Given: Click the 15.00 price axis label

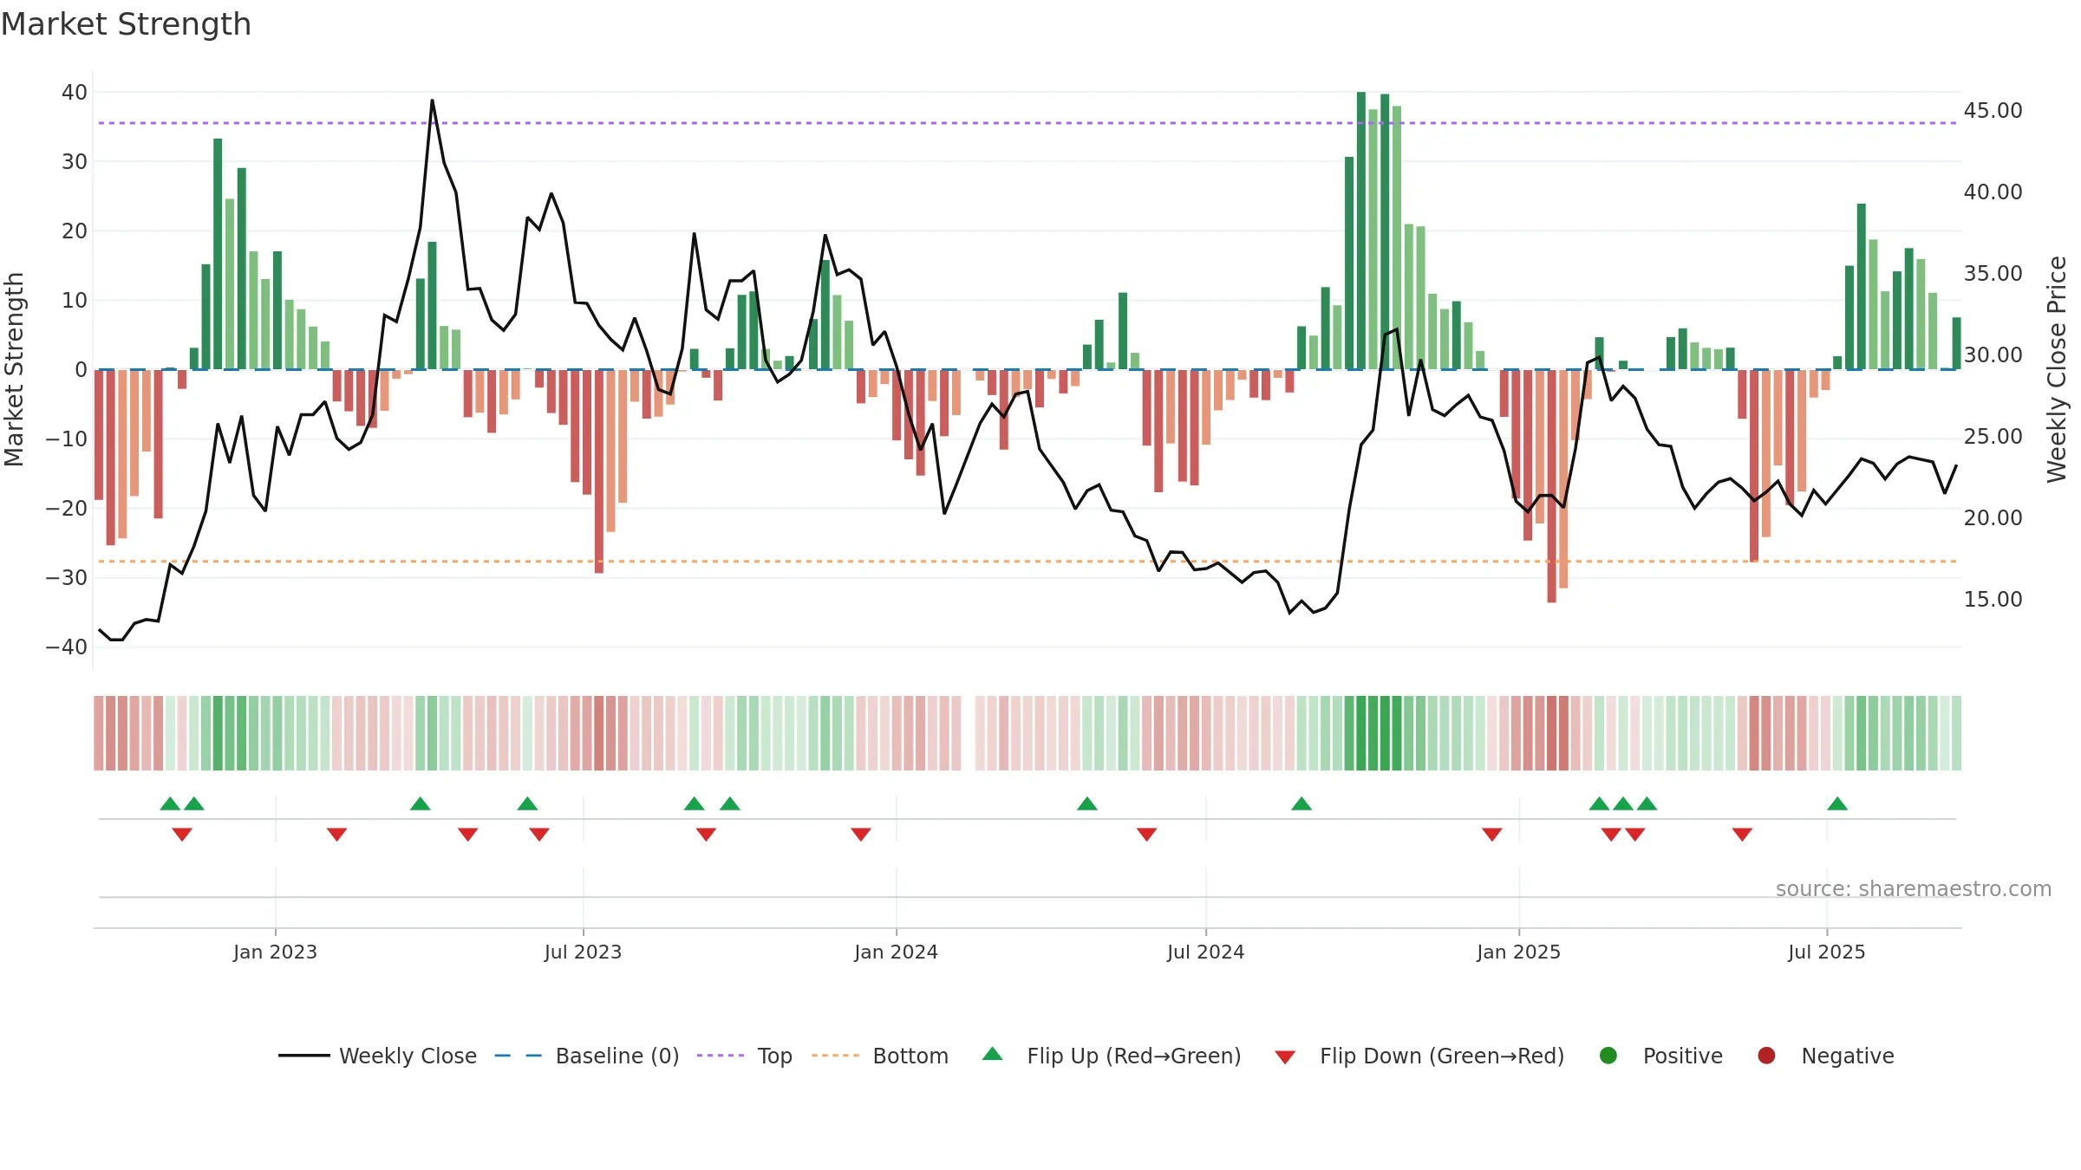Looking at the screenshot, I should coord(1993,599).
